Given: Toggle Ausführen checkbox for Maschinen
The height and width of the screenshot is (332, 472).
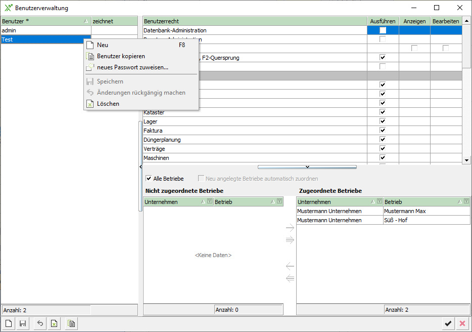Looking at the screenshot, I should click(x=383, y=158).
